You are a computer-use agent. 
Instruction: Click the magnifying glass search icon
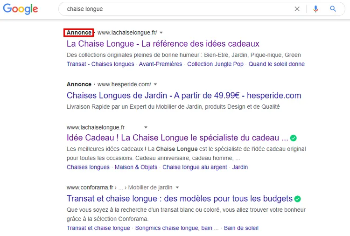333,9
